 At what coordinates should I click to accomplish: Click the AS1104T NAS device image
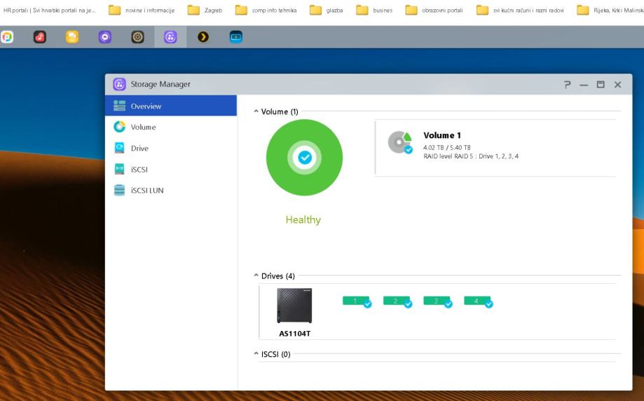[294, 306]
